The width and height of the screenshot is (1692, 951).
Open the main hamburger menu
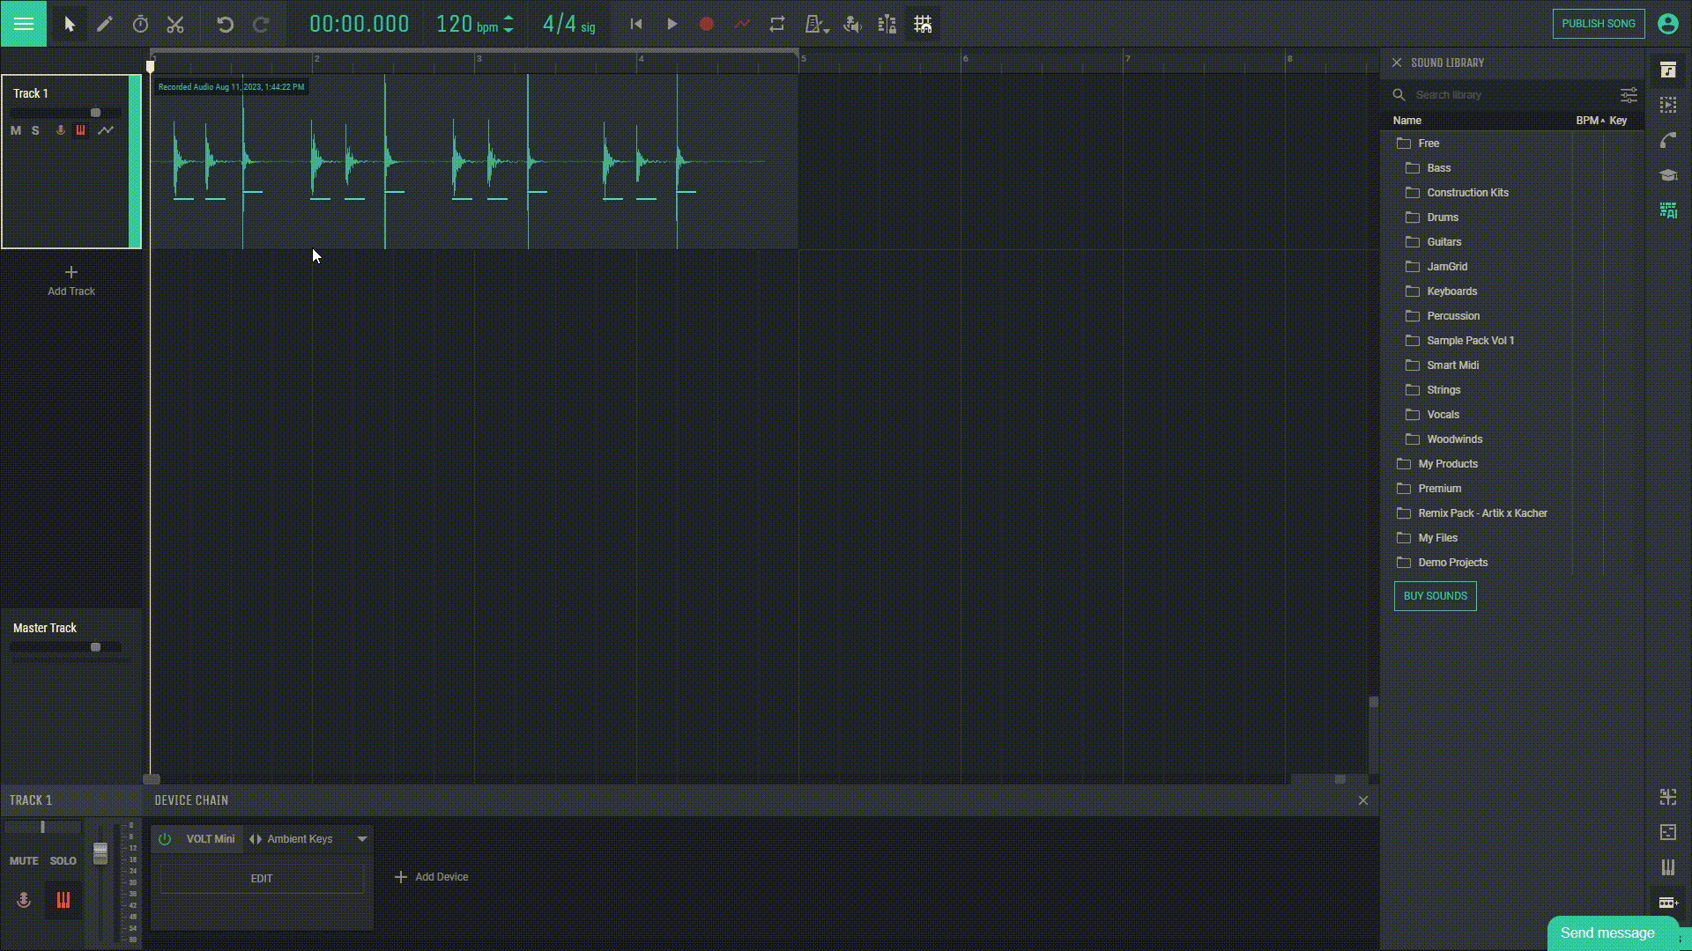[x=23, y=23]
